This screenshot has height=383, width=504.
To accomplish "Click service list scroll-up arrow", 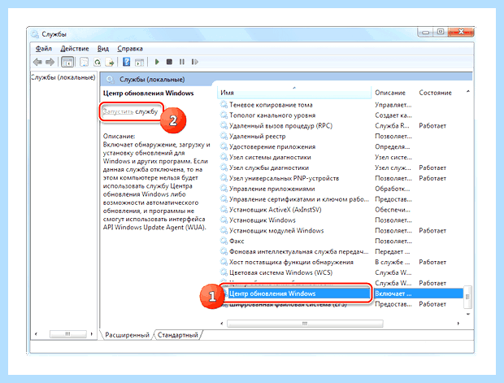I will pyautogui.click(x=468, y=92).
